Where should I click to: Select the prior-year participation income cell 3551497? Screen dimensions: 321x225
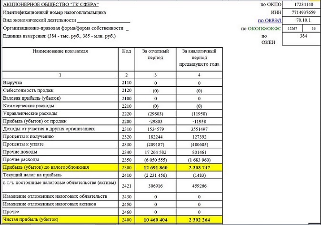tap(199, 129)
